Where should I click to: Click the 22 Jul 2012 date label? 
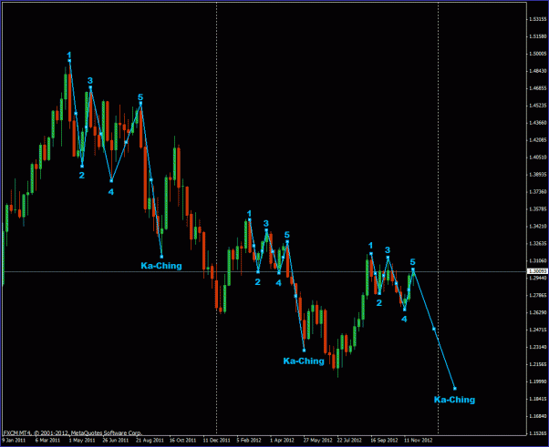(x=349, y=441)
